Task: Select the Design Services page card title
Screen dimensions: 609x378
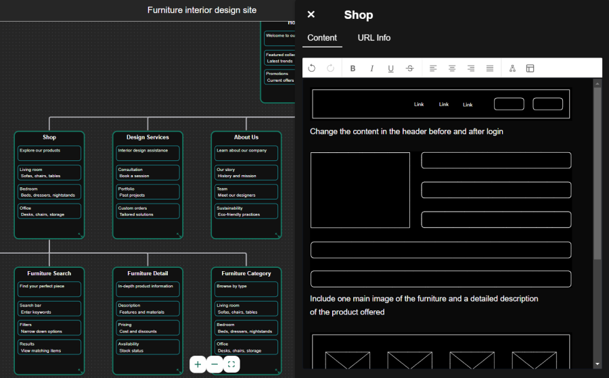Action: pyautogui.click(x=148, y=137)
